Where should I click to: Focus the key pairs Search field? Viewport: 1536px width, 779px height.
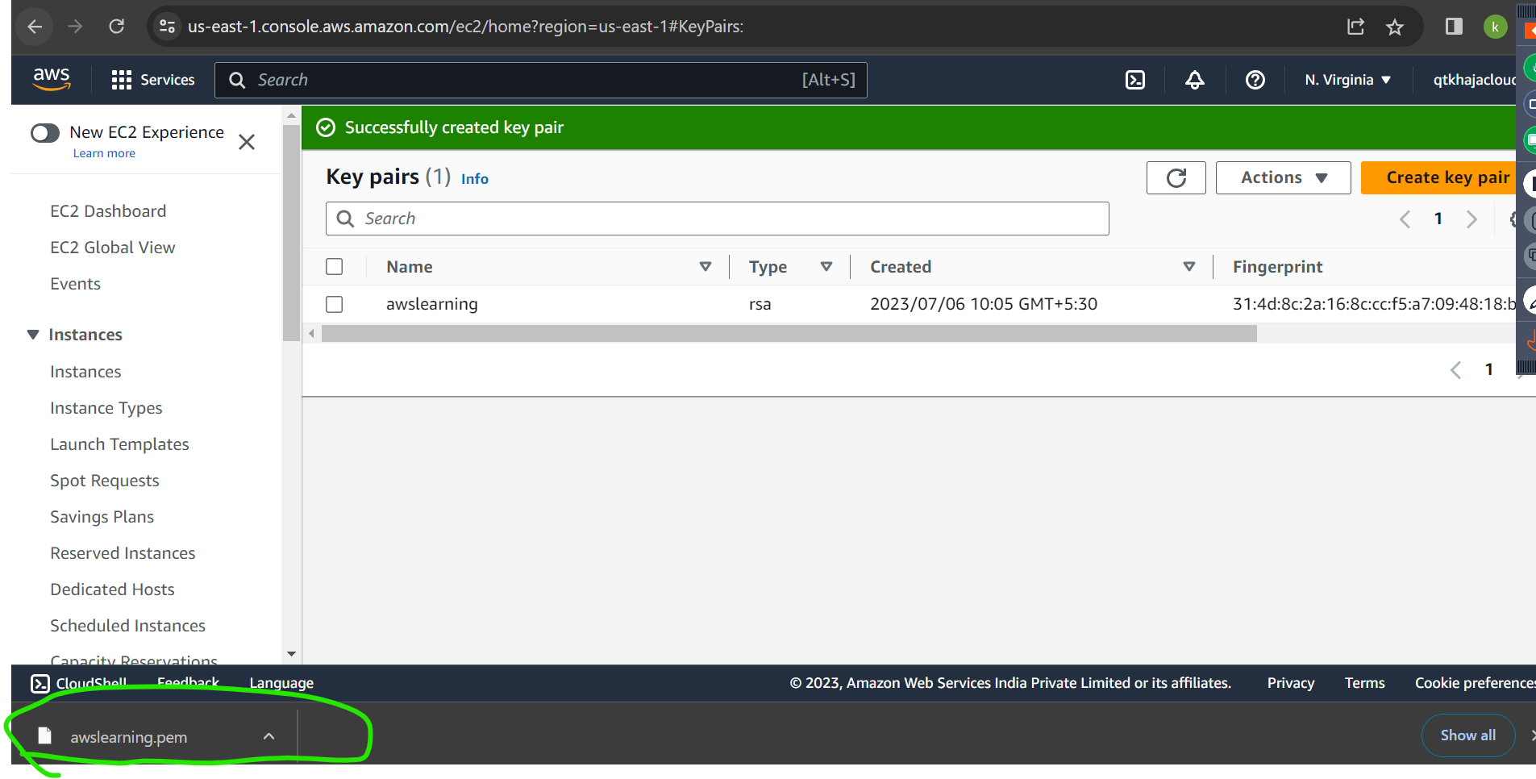[x=718, y=219]
